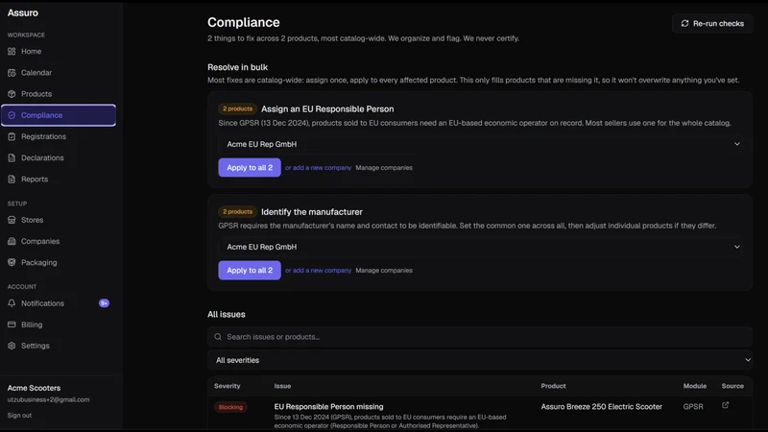The width and height of the screenshot is (768, 432).
Task: Open Declarations from the sidebar
Action: (x=59, y=157)
